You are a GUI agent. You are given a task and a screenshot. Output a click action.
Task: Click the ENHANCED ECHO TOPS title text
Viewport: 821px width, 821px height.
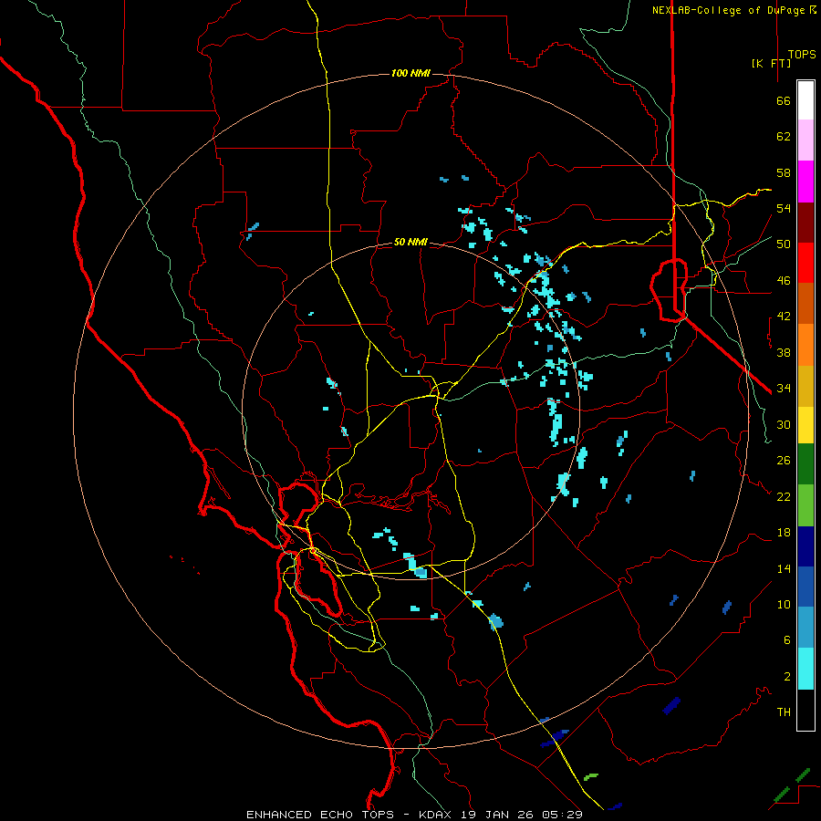pos(320,815)
